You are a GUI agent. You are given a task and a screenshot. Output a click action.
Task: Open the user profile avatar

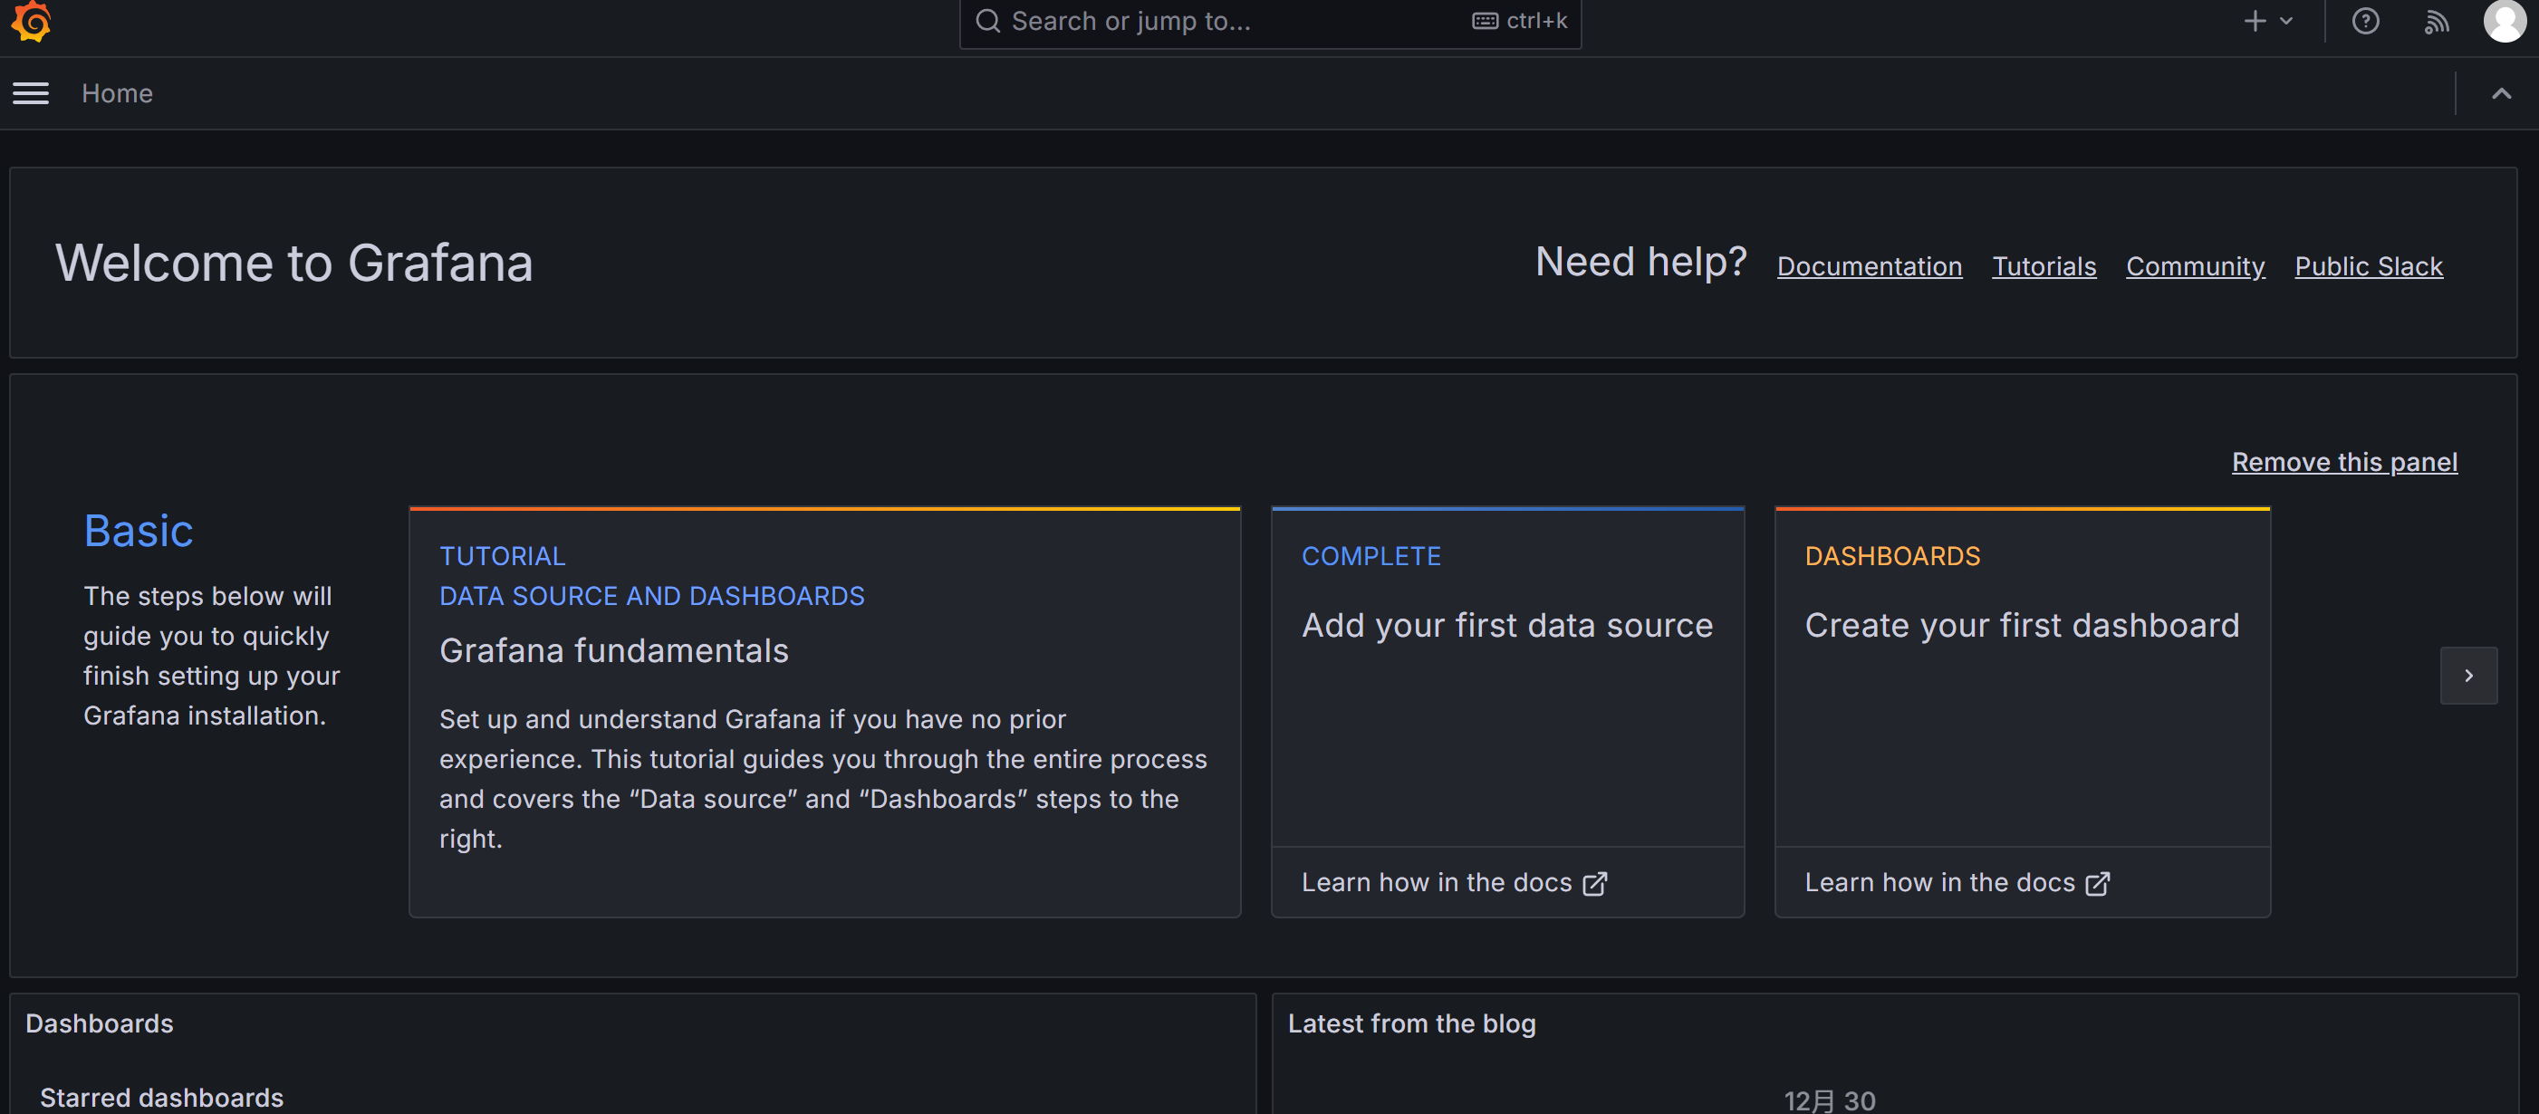point(2504,21)
